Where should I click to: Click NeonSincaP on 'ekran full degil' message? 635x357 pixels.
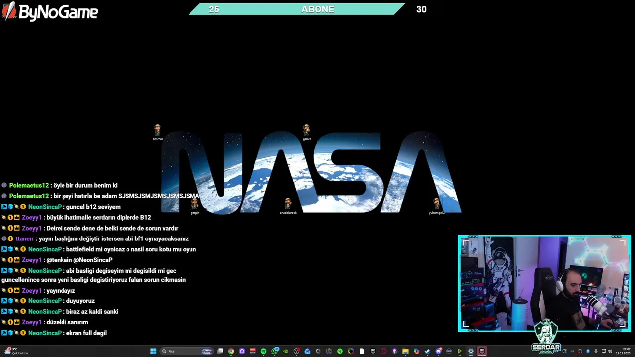pyautogui.click(x=45, y=333)
